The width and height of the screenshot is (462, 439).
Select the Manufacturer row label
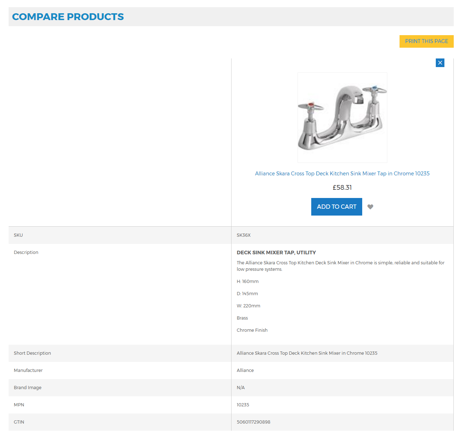click(28, 370)
